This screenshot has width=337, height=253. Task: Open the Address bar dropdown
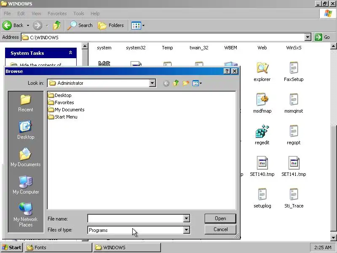pyautogui.click(x=308, y=37)
